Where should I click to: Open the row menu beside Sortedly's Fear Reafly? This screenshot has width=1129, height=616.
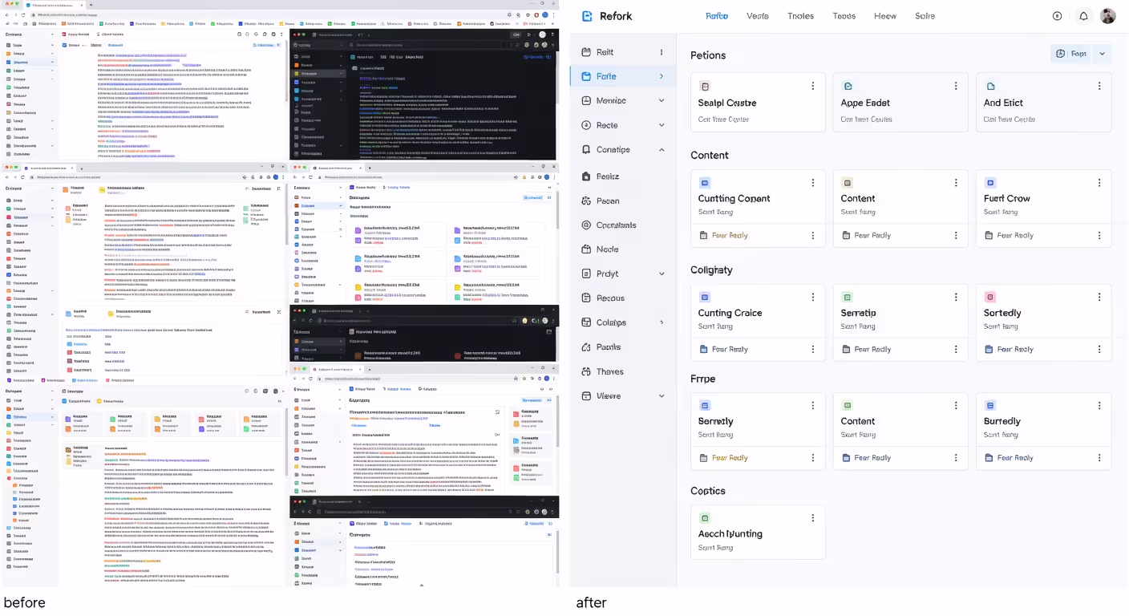pyautogui.click(x=1099, y=350)
